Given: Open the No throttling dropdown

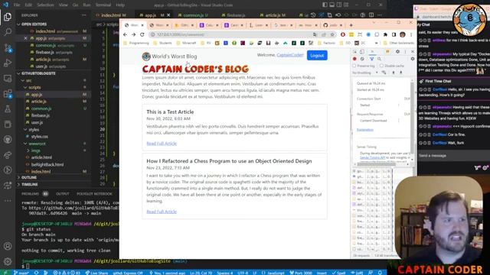Looking at the screenshot, I should click(x=365, y=73).
